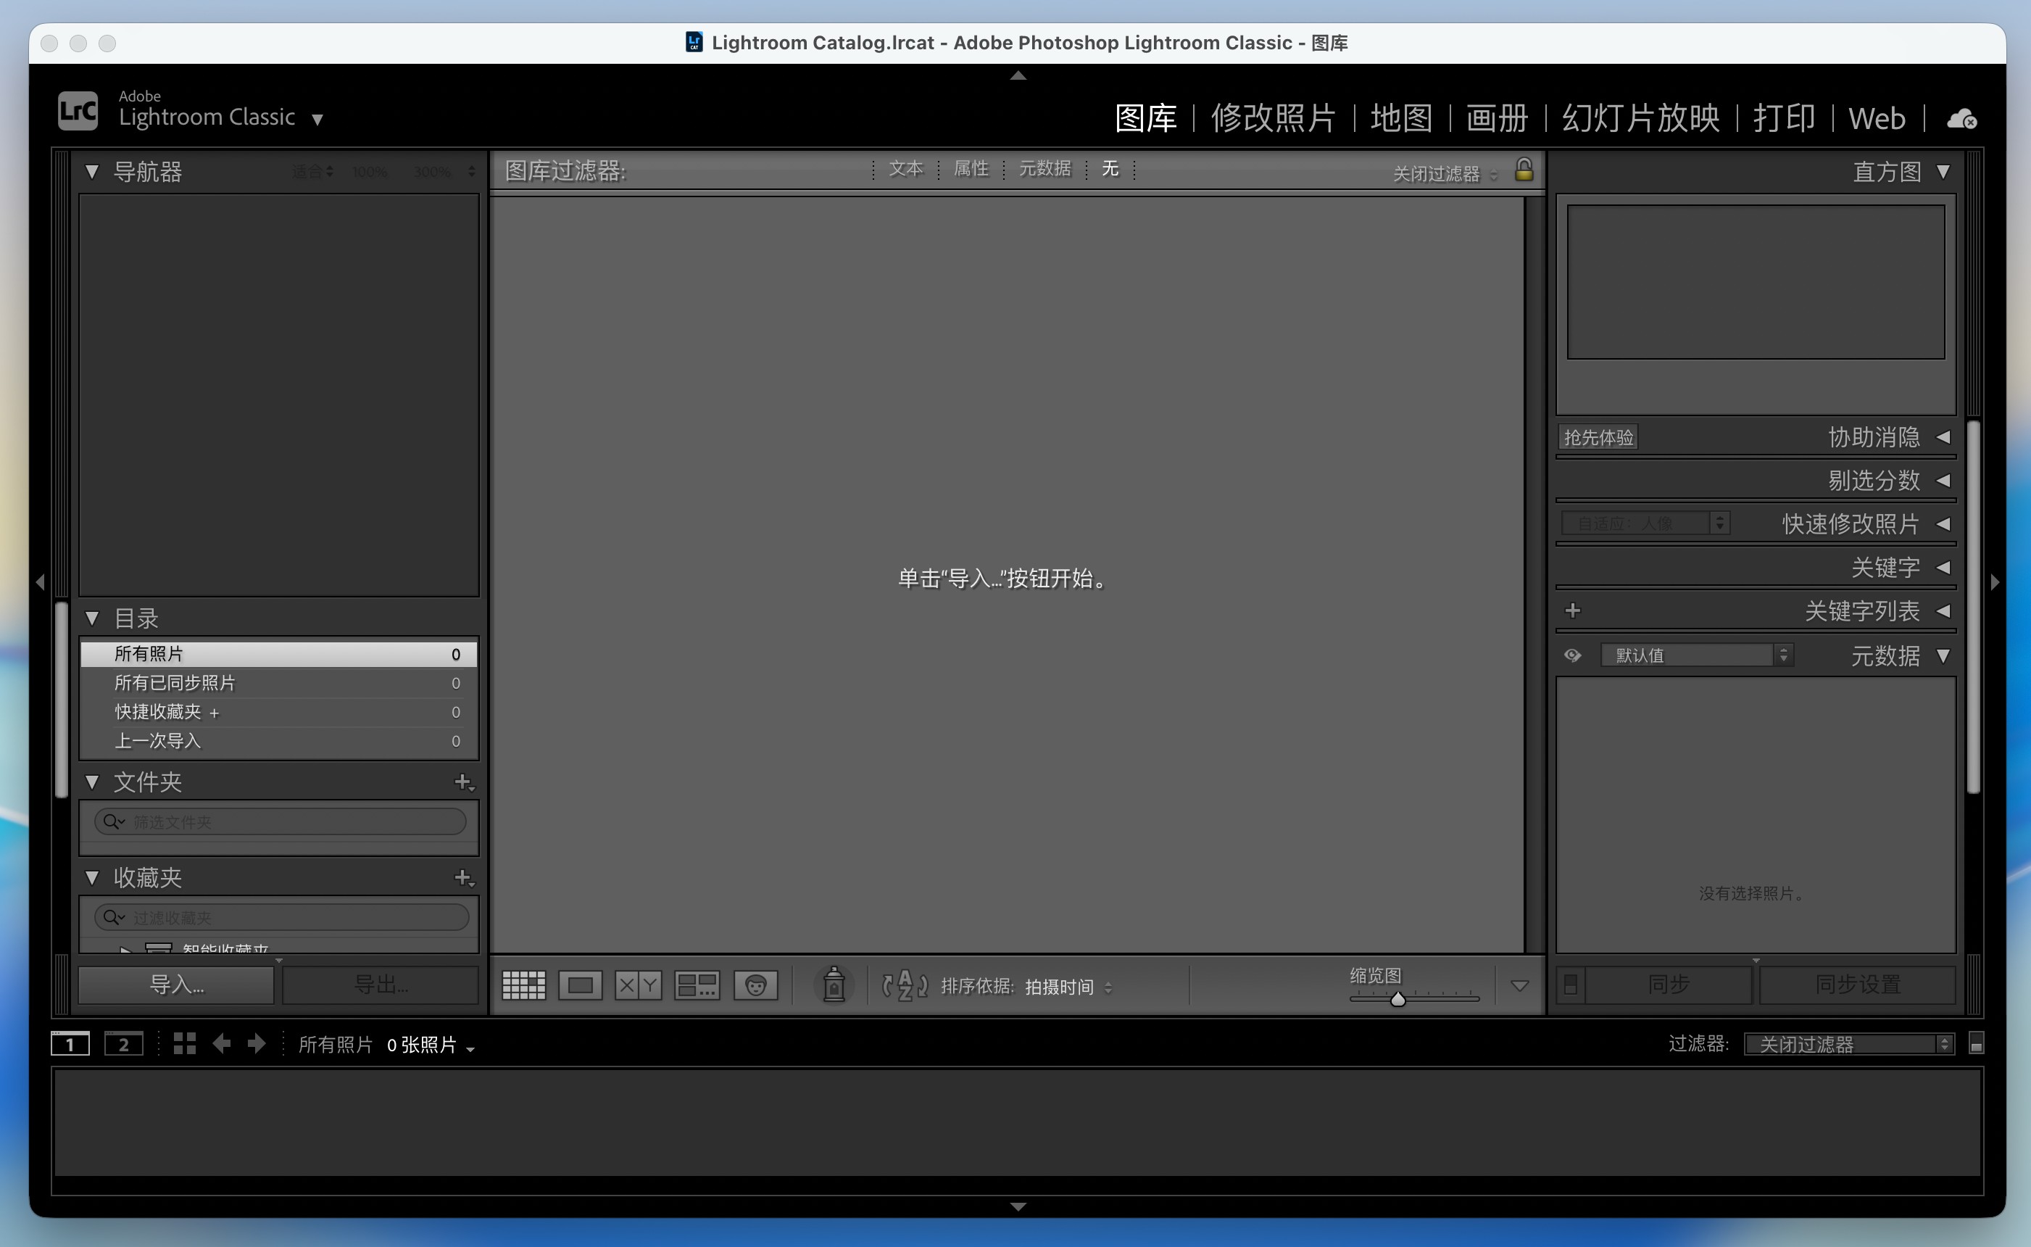Select the Painter spray can tool
Image resolution: width=2031 pixels, height=1247 pixels.
tap(834, 985)
